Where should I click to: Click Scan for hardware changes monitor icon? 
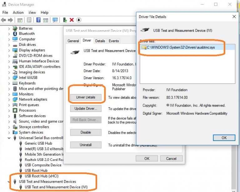coord(55,20)
